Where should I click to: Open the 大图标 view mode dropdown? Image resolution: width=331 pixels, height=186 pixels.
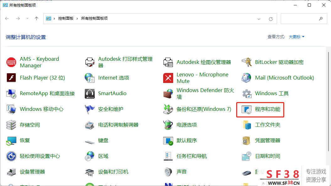click(x=296, y=37)
